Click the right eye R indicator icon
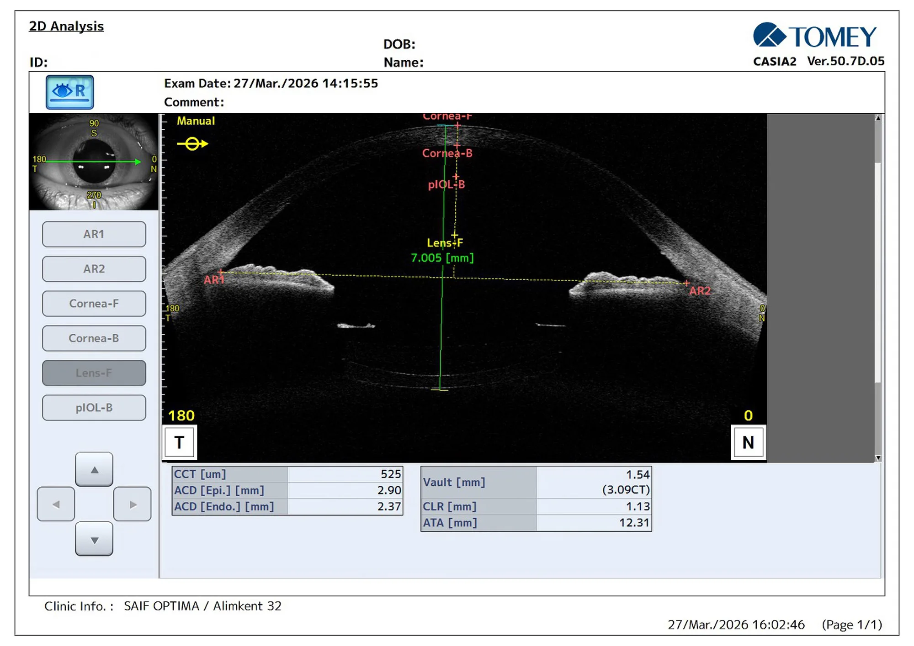 [x=69, y=92]
